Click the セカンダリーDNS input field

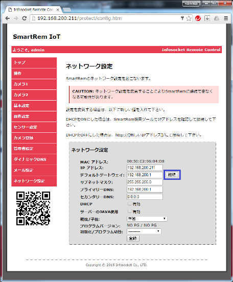pyautogui.click(x=145, y=197)
